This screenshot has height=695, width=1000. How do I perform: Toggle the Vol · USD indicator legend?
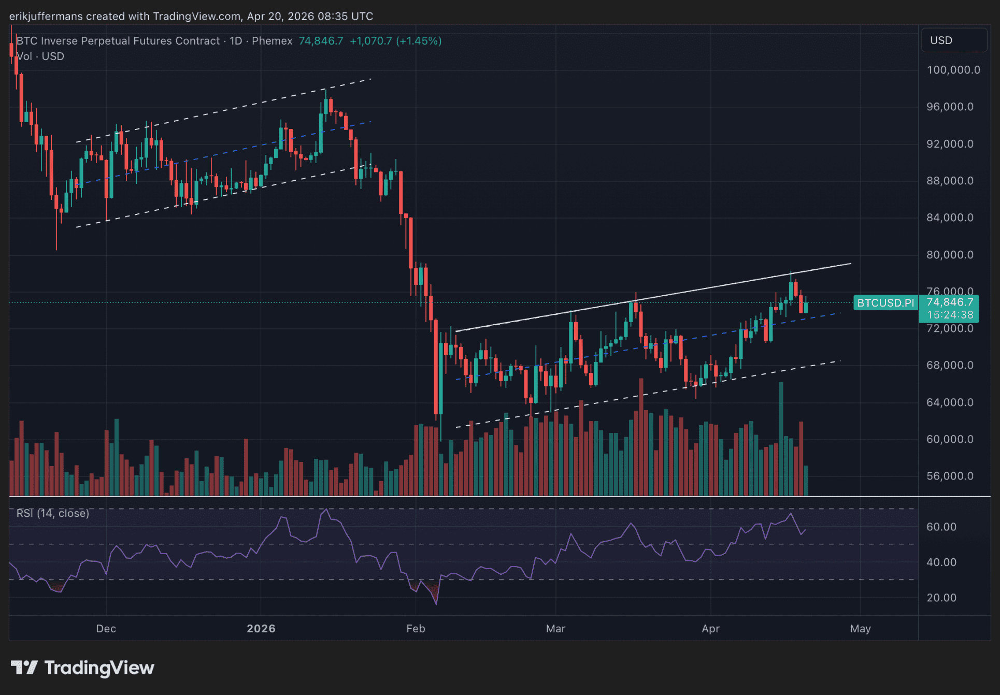40,56
